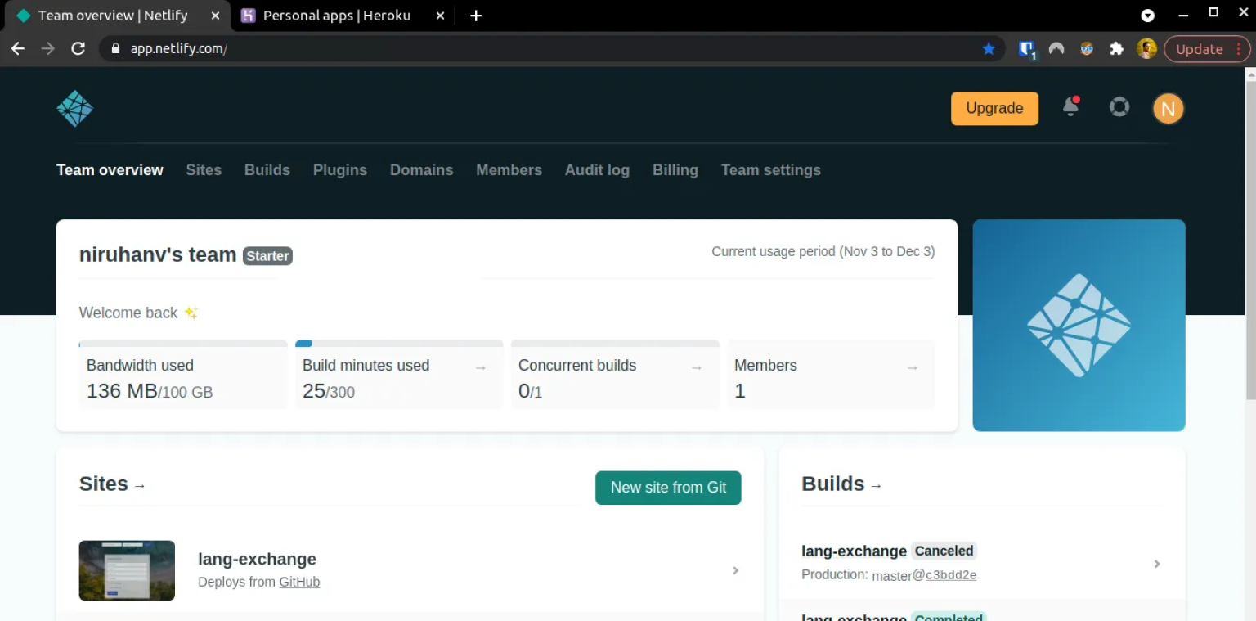Close the Personal apps Heroku tab
The width and height of the screenshot is (1256, 621).
click(440, 16)
